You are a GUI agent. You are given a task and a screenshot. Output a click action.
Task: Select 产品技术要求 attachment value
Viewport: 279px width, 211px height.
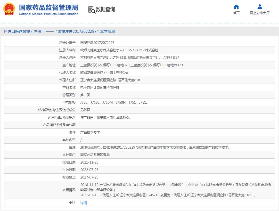click(90, 132)
